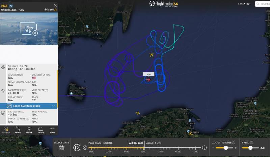Screen dimensions: 270x157
Task: Adjust the Zoom Timeline slider
Action: [x=226, y=148]
